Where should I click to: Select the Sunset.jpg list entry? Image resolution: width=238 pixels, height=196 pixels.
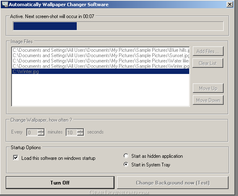[x=101, y=55]
